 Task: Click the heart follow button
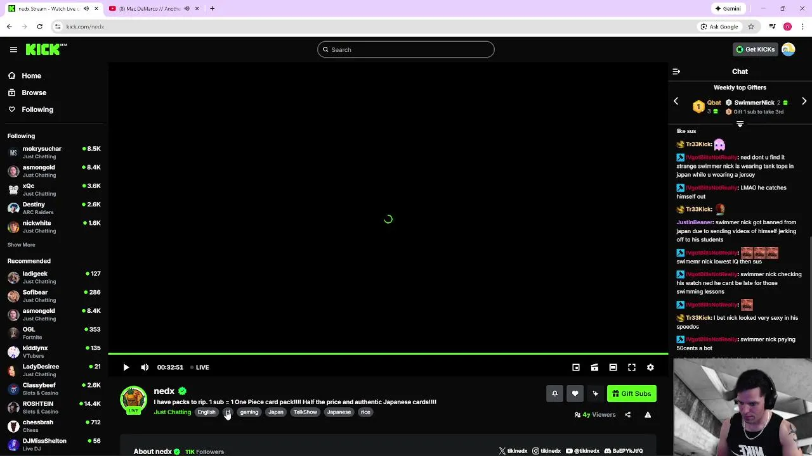575,394
